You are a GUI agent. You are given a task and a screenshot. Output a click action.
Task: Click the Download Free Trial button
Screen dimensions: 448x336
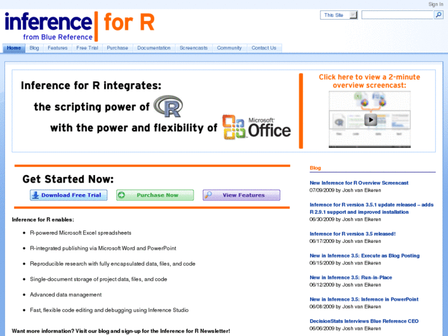pos(68,195)
